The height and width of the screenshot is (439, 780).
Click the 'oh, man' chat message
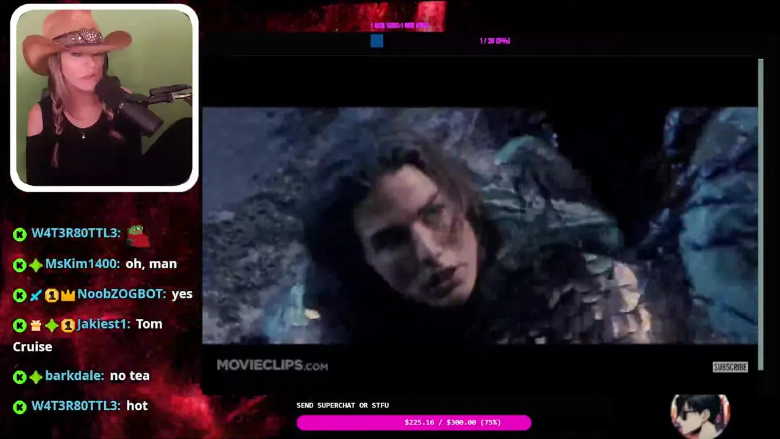pos(151,264)
